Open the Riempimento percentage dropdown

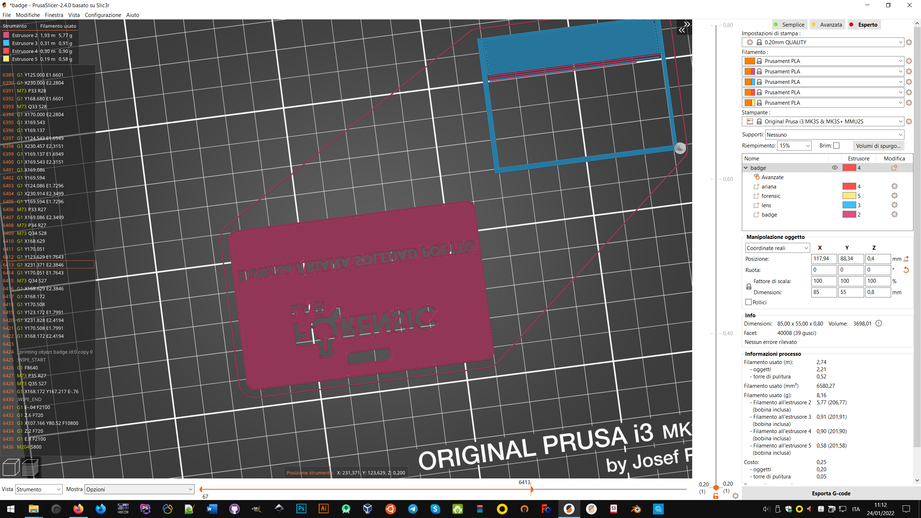pos(794,146)
